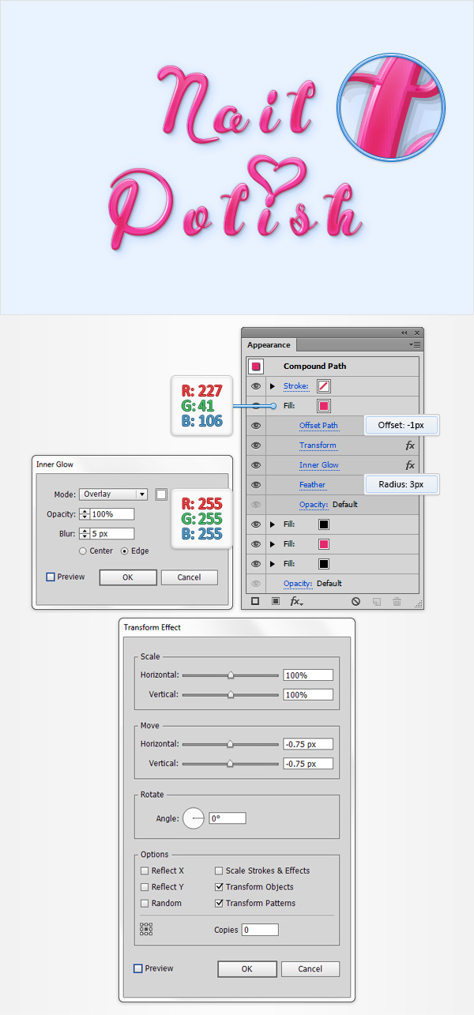474x1015 pixels.
Task: Switch to the Appearance tab
Action: point(269,345)
